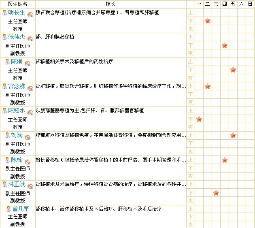Click 主任医师 title under 陈刚

[x=17, y=70]
